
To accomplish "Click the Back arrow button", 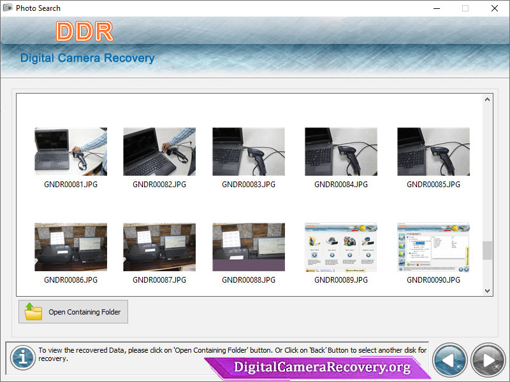I will coord(450,360).
